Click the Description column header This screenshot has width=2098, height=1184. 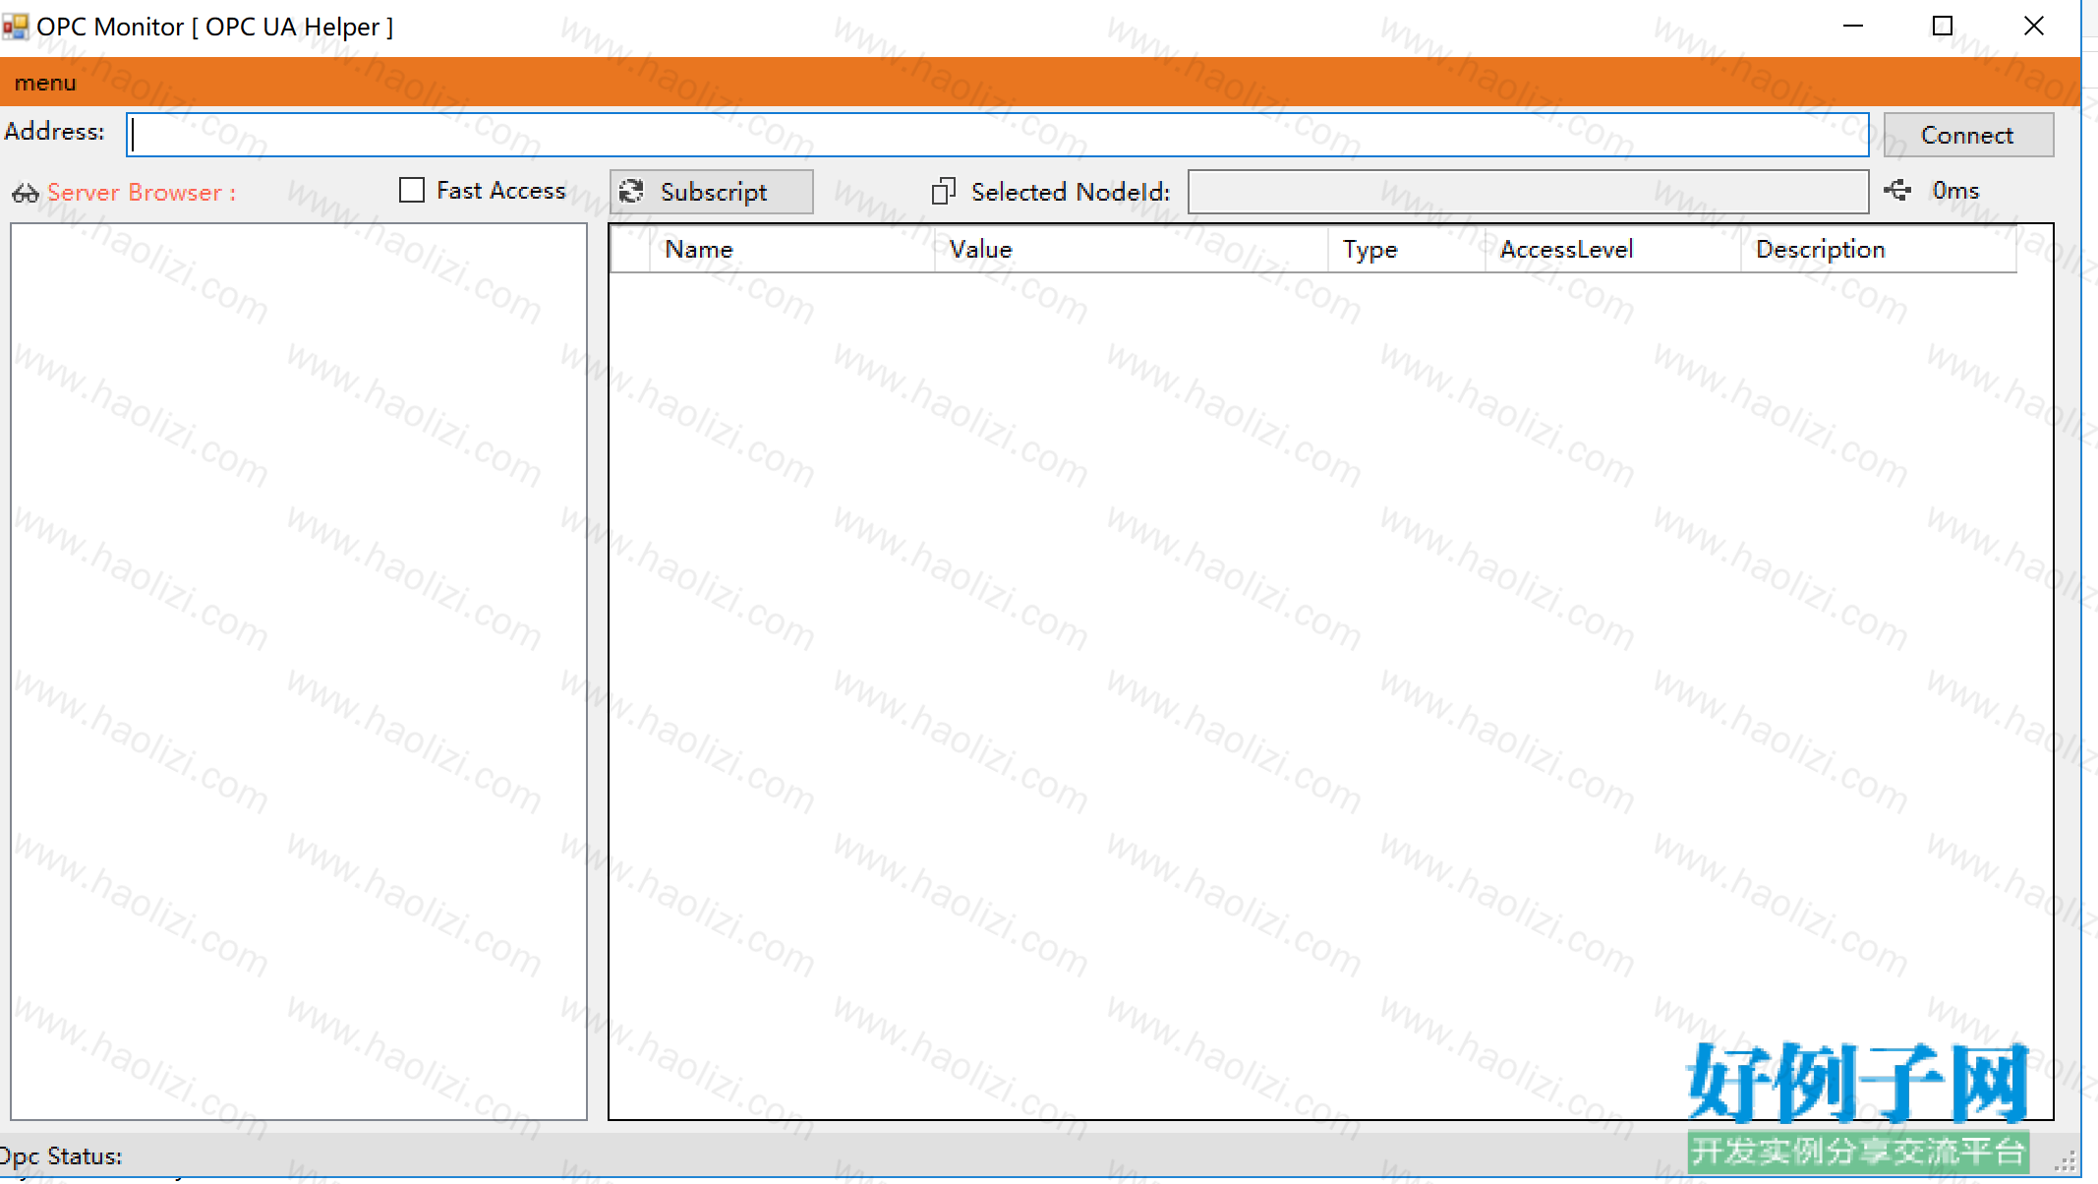1878,250
